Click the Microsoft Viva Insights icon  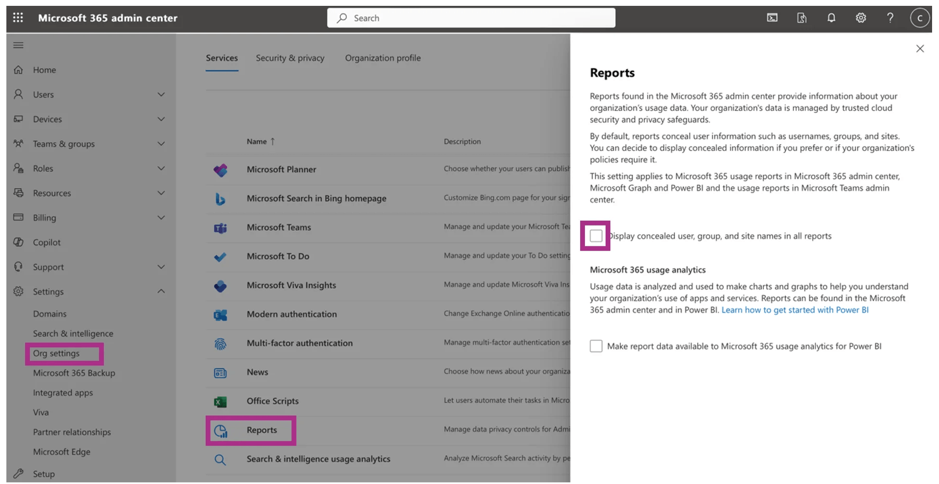click(x=220, y=286)
